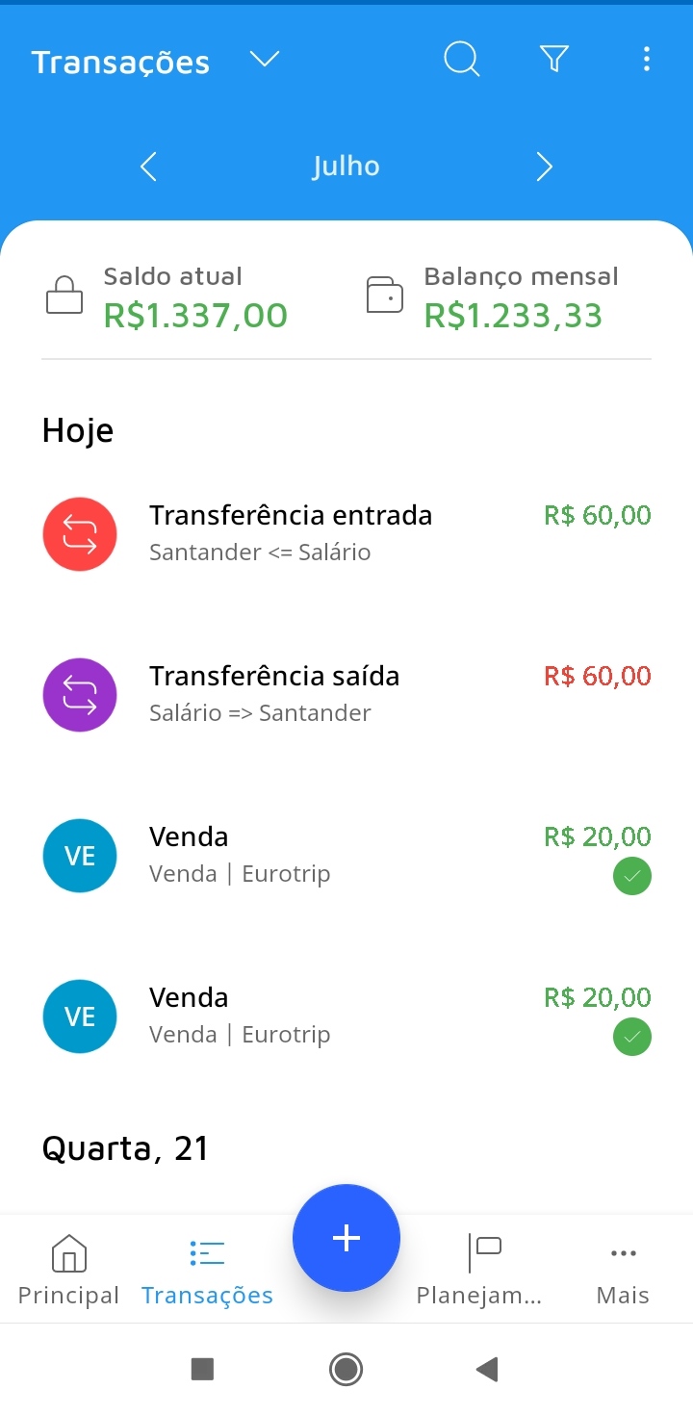Select the Julho month label
Viewport: 693px width, 1415px height.
[346, 167]
